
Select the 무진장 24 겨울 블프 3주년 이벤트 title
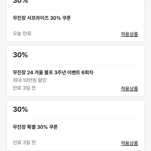(x=53, y=72)
